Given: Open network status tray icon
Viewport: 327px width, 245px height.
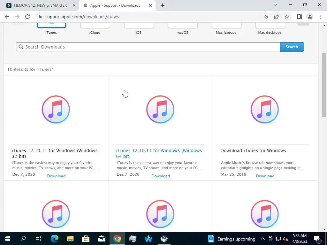Looking at the screenshot, I should tap(278, 239).
